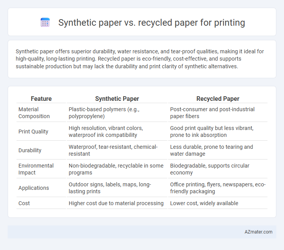Click 'Less durable, prone to tearing' cell
The height and width of the screenshot is (250, 284).
coord(218,150)
